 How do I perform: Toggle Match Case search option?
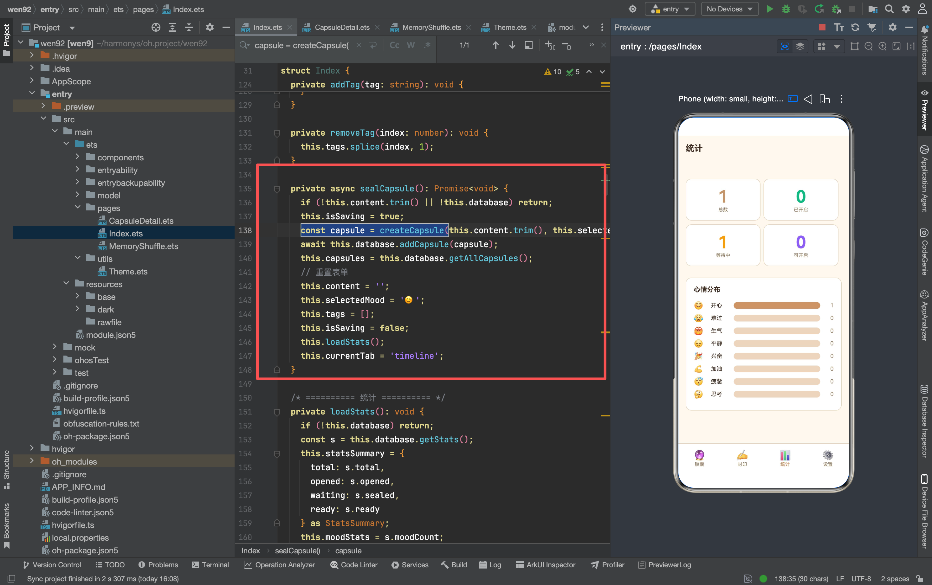pos(394,45)
